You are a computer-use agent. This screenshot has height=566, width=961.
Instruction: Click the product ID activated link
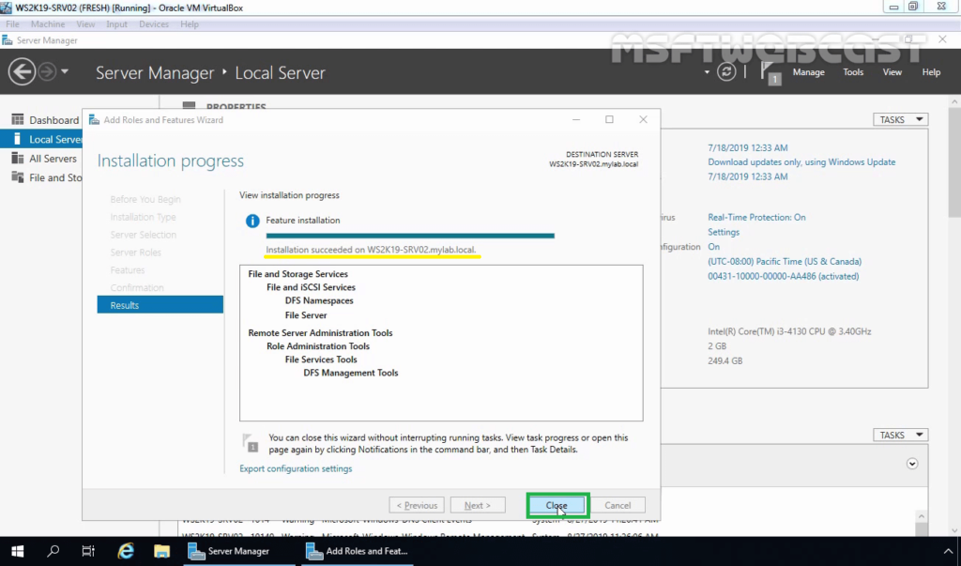[x=784, y=276]
